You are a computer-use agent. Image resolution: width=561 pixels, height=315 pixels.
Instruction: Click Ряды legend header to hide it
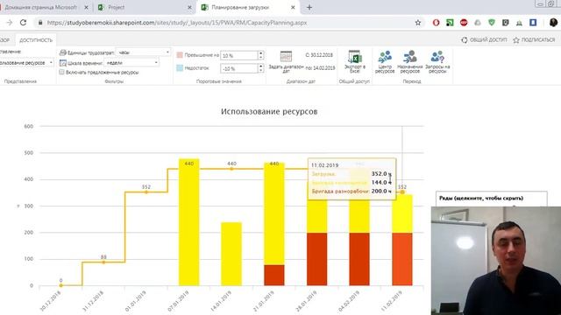pos(481,199)
